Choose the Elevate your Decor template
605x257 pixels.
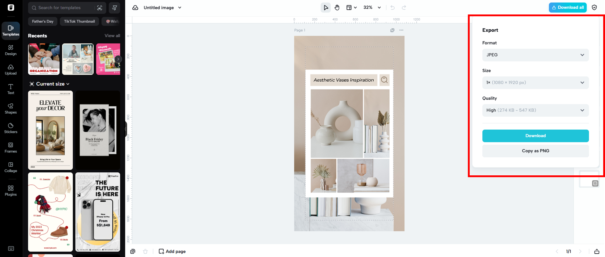[x=50, y=130]
